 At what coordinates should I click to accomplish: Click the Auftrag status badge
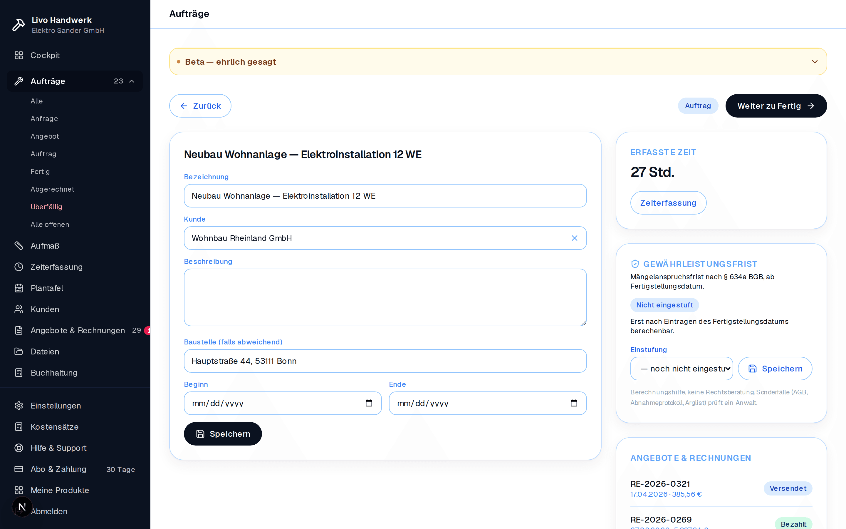tap(698, 106)
